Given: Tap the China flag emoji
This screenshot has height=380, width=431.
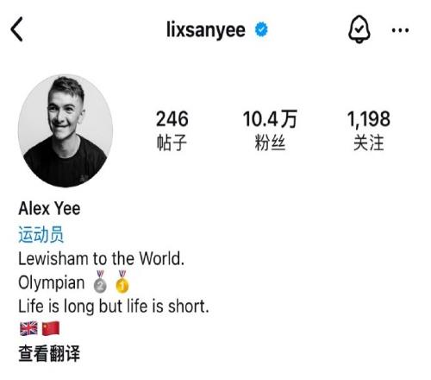Looking at the screenshot, I should click(x=51, y=328).
